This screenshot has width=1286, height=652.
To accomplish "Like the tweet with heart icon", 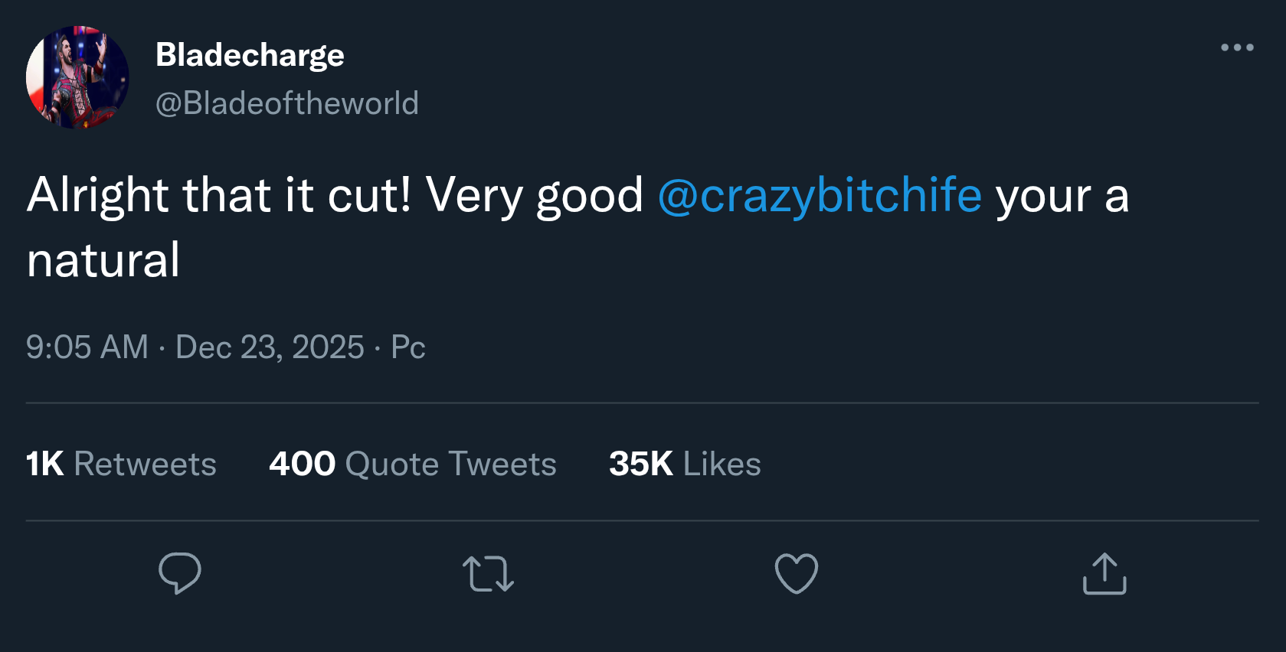I will click(x=797, y=573).
